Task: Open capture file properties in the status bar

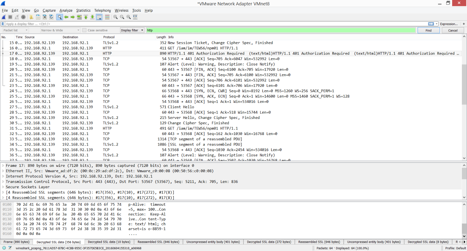Action: pos(10,248)
